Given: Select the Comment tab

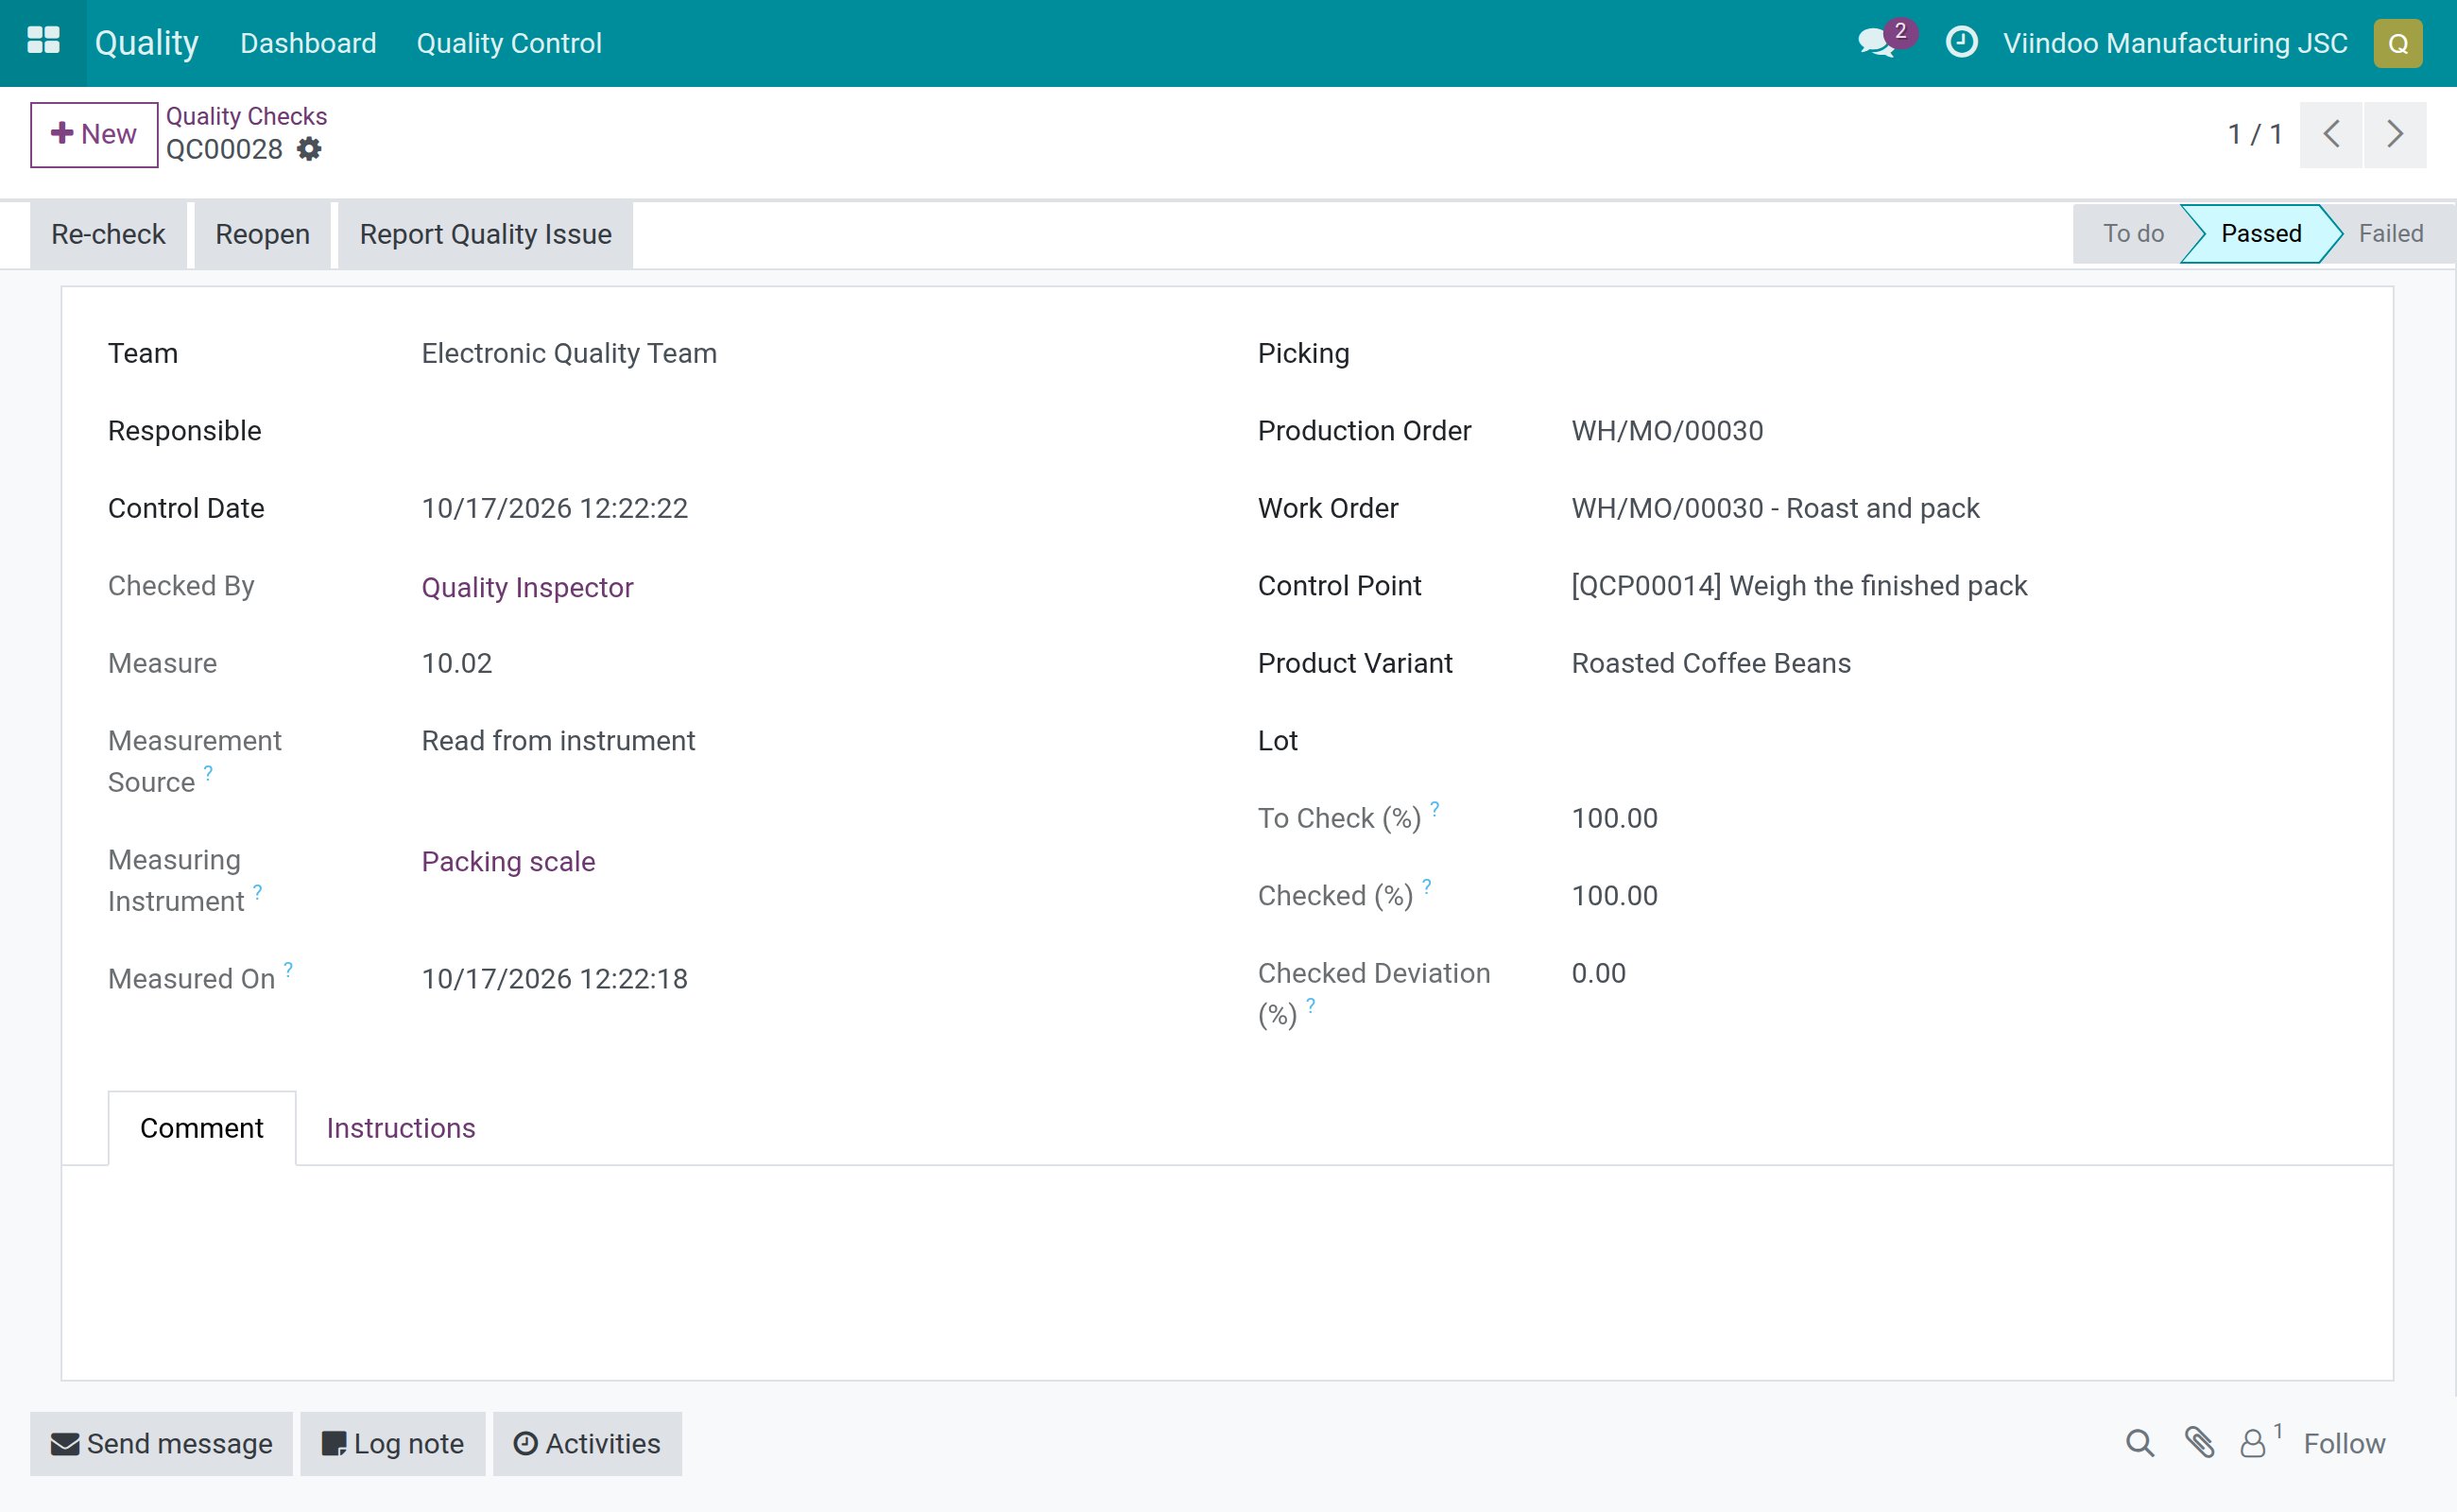Looking at the screenshot, I should tap(202, 1128).
